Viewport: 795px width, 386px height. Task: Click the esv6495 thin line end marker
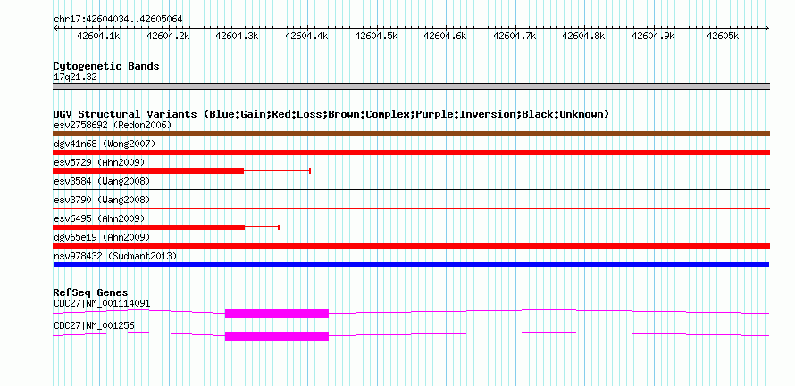[x=279, y=227]
